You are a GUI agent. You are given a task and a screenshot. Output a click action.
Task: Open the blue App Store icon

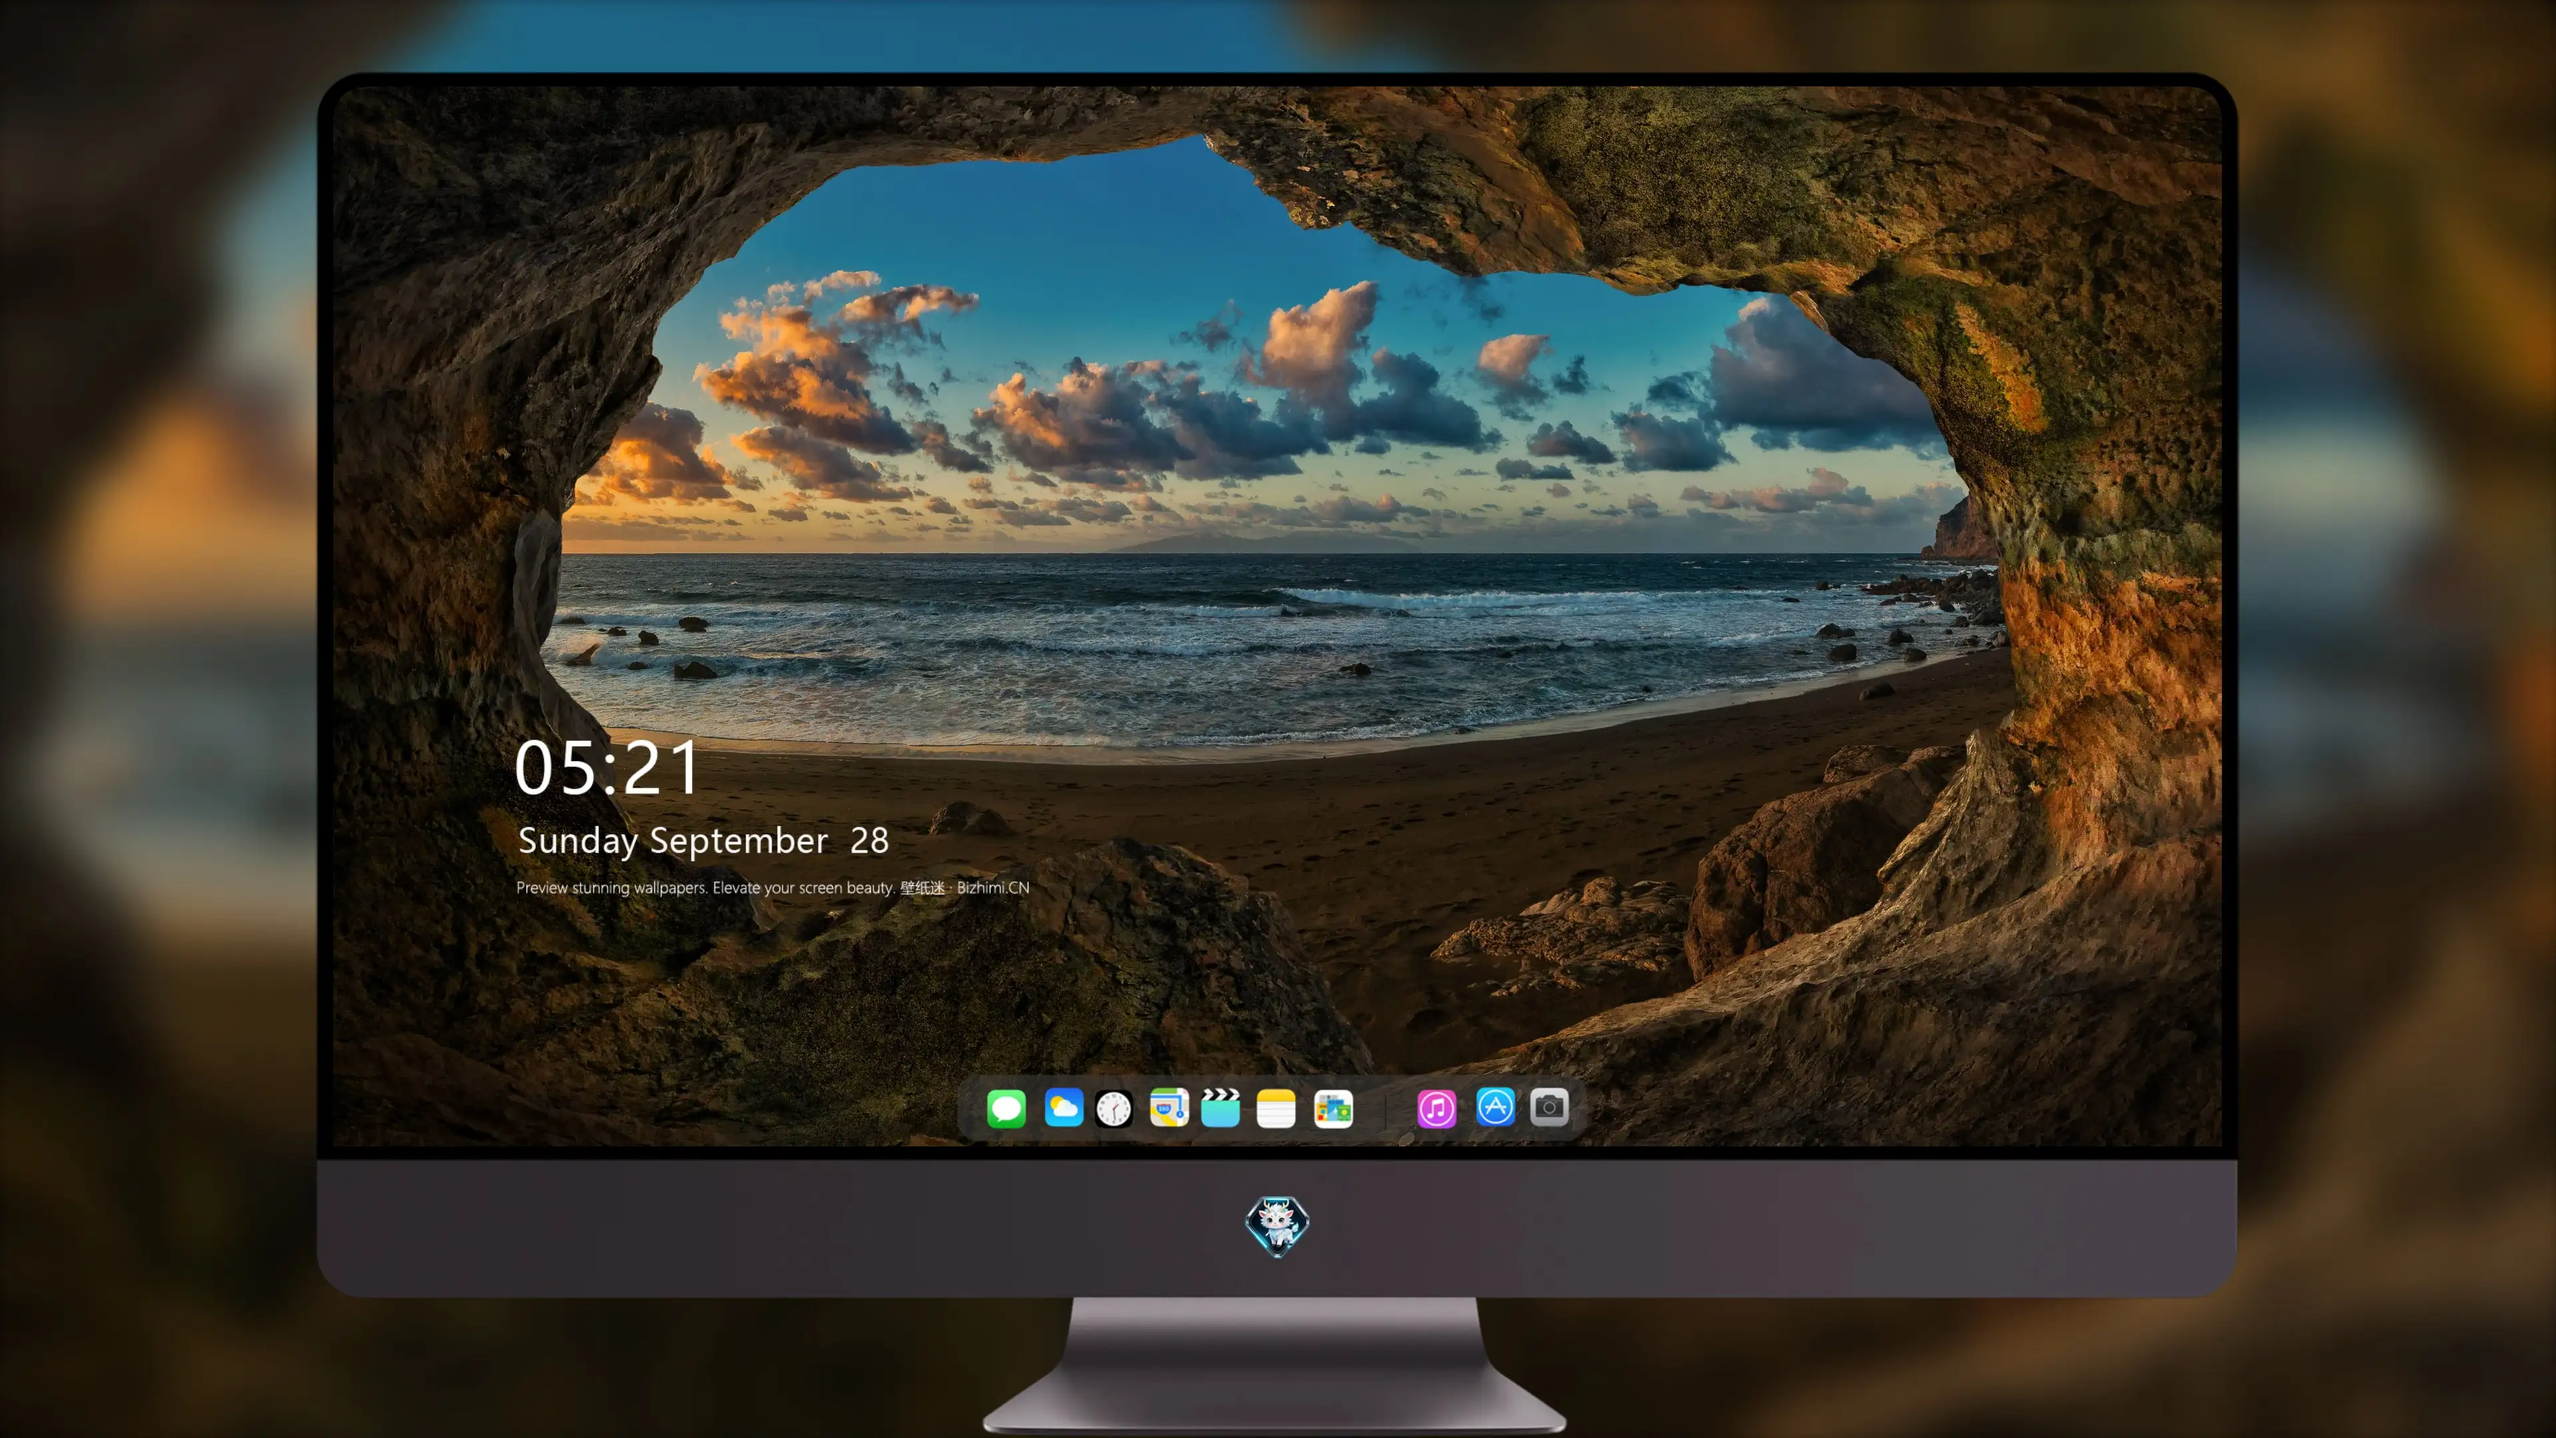coord(1495,1106)
